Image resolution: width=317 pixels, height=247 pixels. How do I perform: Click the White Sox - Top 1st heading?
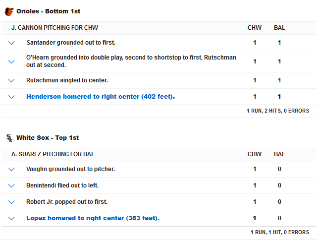(x=48, y=138)
